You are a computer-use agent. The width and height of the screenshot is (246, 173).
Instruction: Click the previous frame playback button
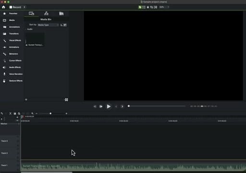tap(95, 106)
